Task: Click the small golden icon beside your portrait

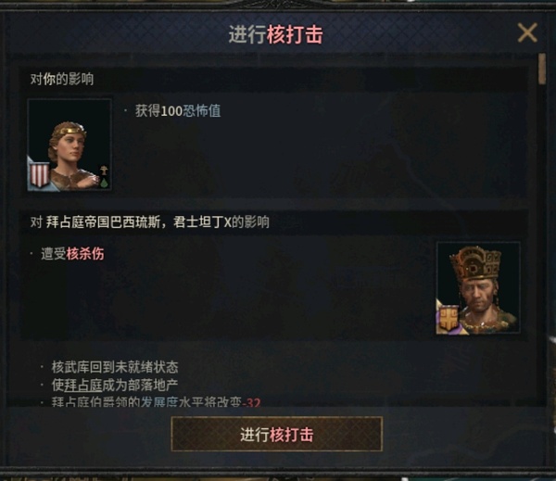Action: [104, 171]
